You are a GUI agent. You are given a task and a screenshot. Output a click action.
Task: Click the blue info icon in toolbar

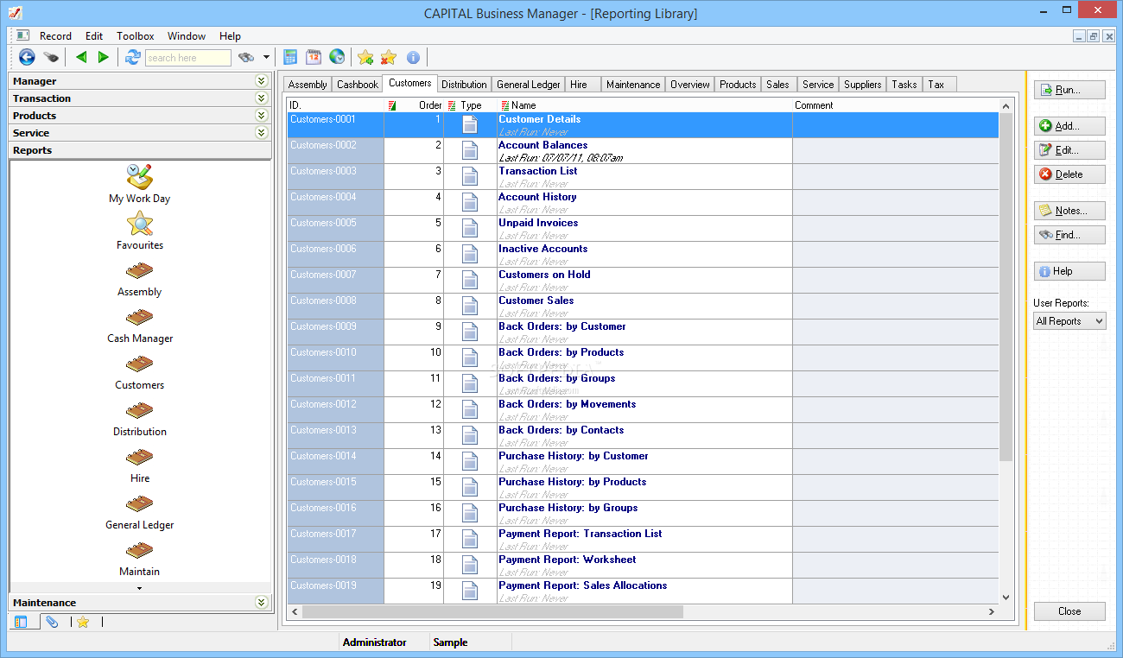[x=413, y=57]
